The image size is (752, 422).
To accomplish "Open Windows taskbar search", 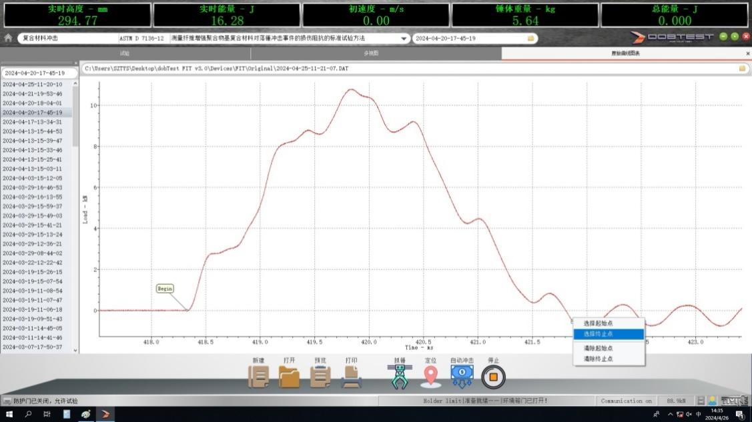I will pos(28,415).
